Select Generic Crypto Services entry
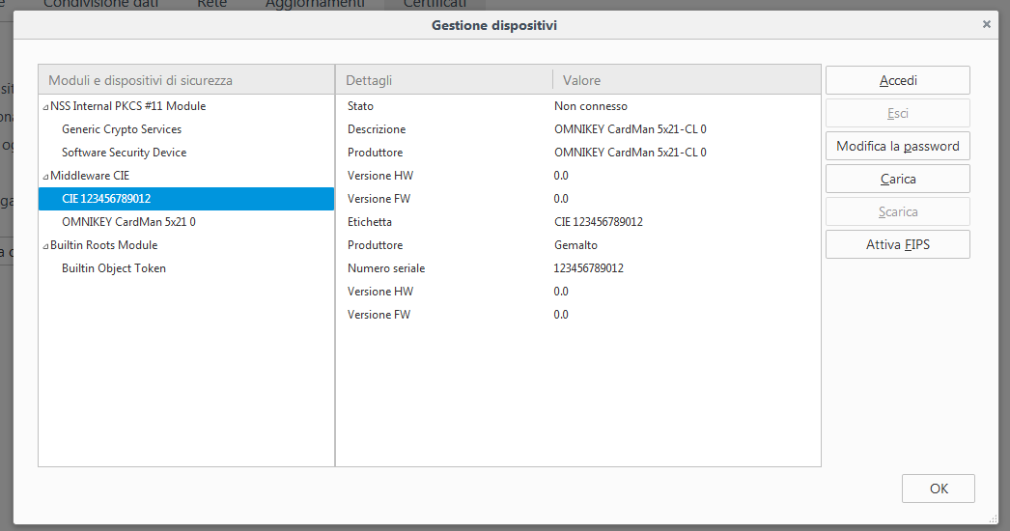 [x=122, y=129]
